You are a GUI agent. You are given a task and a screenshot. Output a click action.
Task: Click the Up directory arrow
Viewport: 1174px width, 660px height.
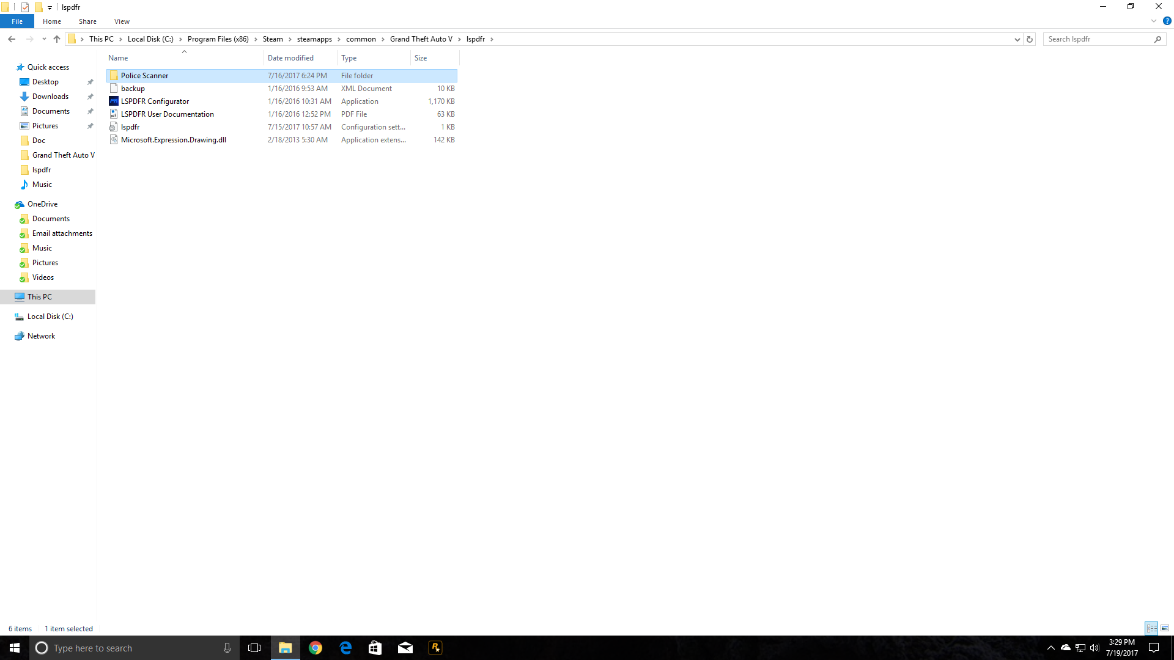pyautogui.click(x=57, y=39)
